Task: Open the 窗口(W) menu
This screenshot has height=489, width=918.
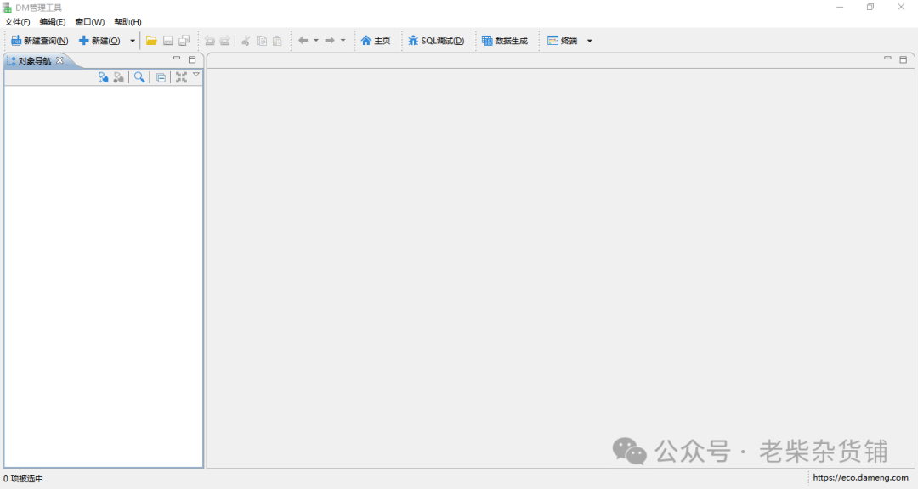Action: (x=89, y=21)
